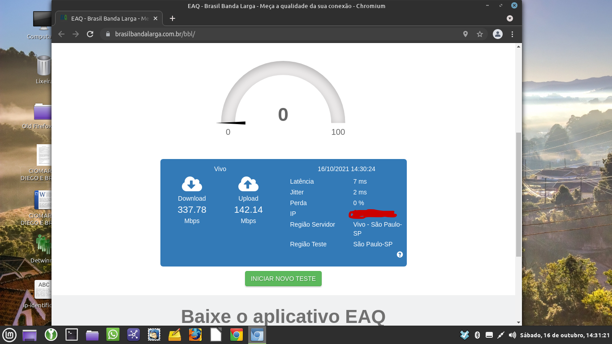Open the yellow notes app in taskbar
Image resolution: width=612 pixels, height=344 pixels.
pyautogui.click(x=175, y=335)
